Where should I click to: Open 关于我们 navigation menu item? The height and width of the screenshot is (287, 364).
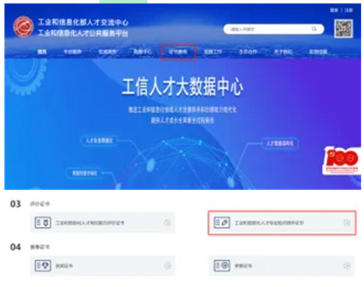(283, 52)
